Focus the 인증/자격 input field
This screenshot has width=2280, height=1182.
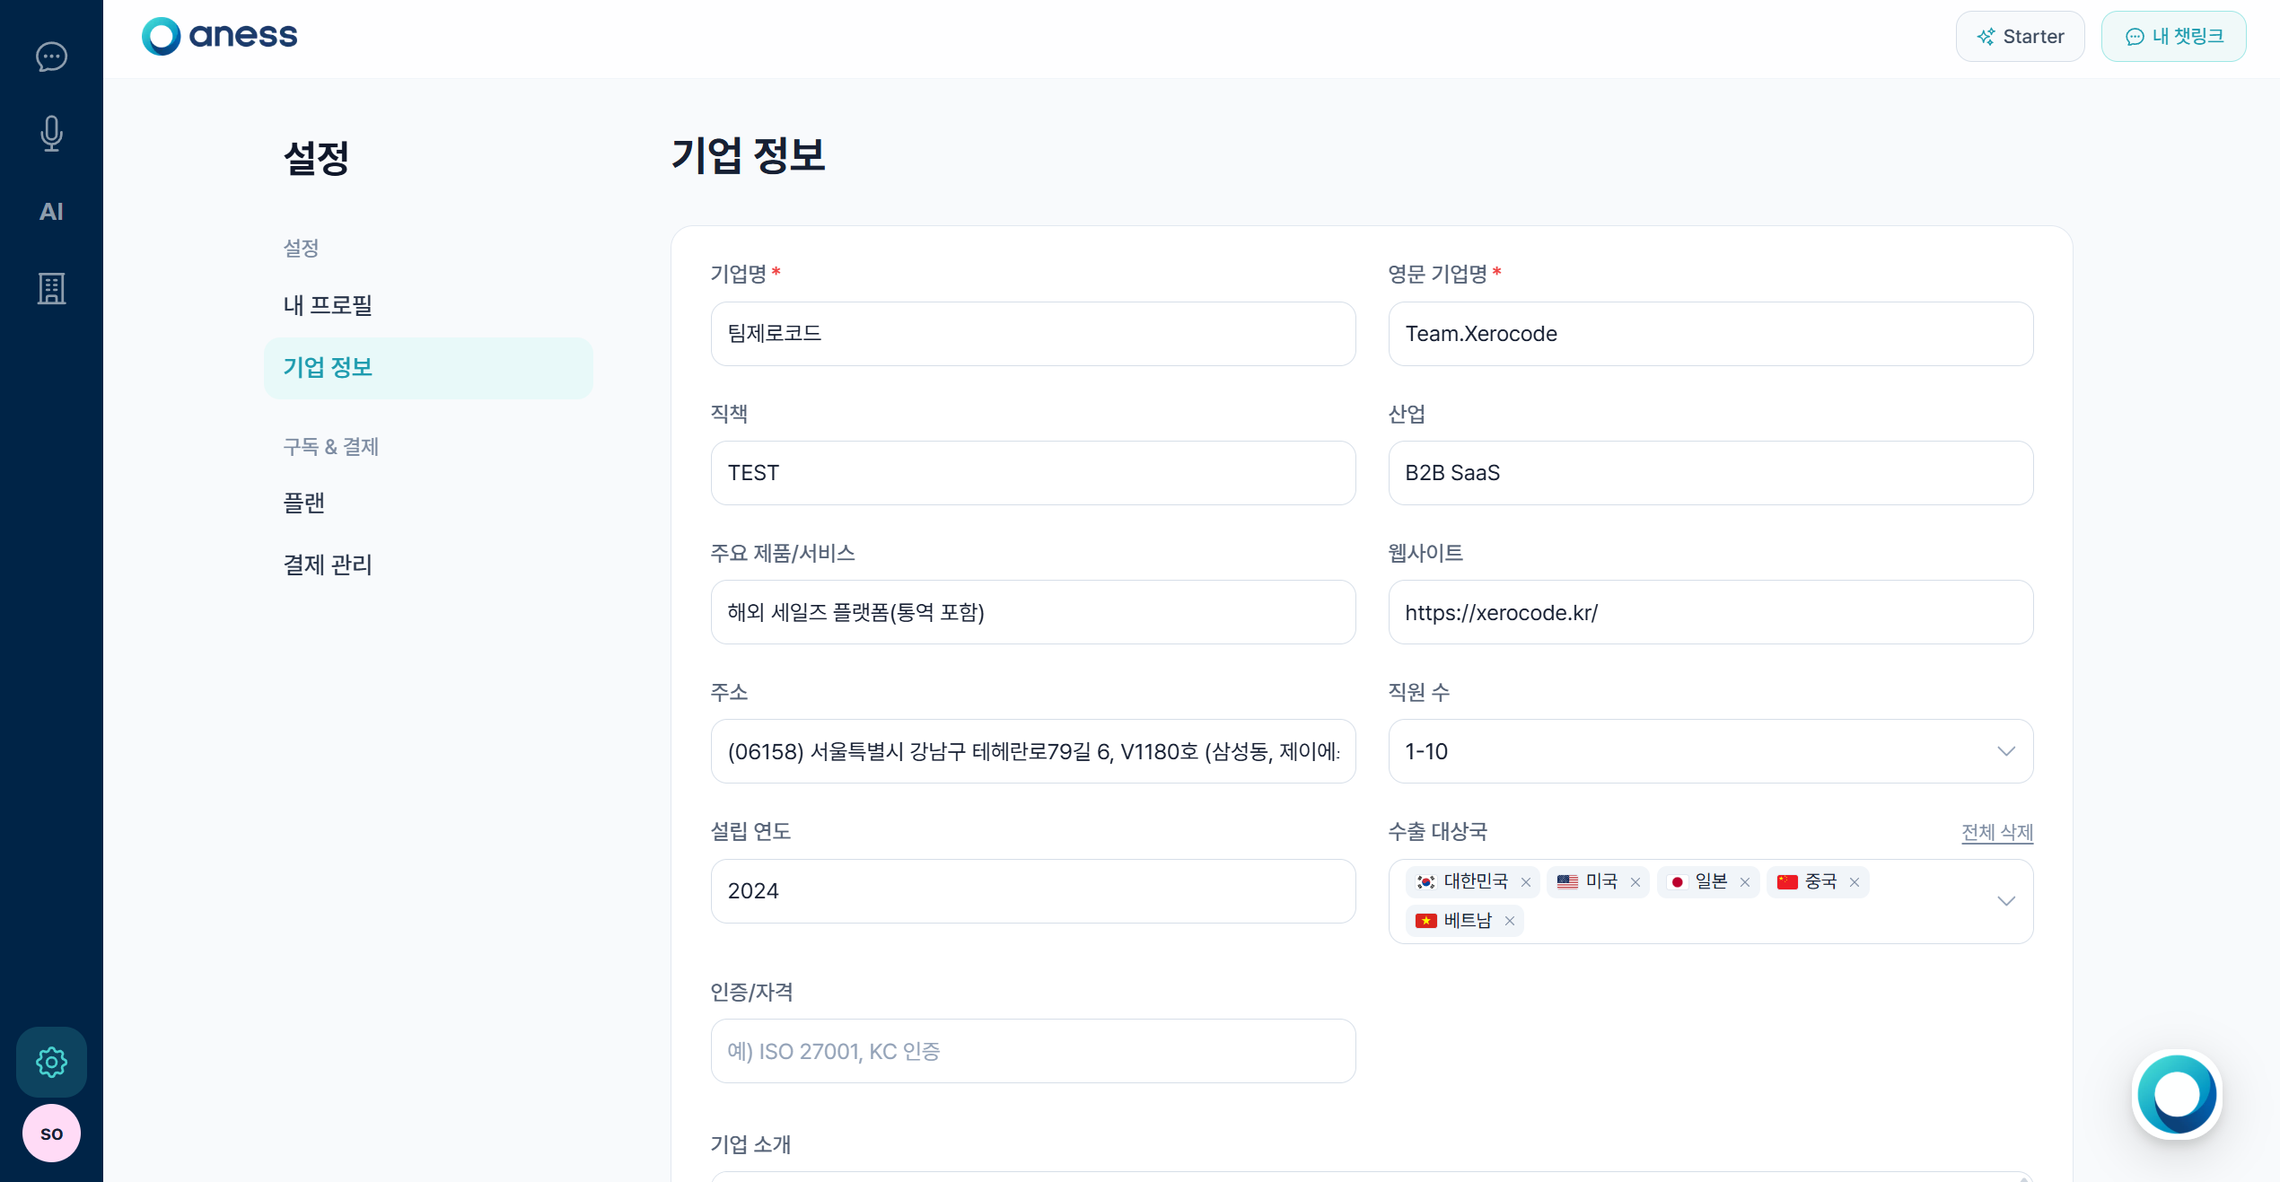pyautogui.click(x=1033, y=1051)
